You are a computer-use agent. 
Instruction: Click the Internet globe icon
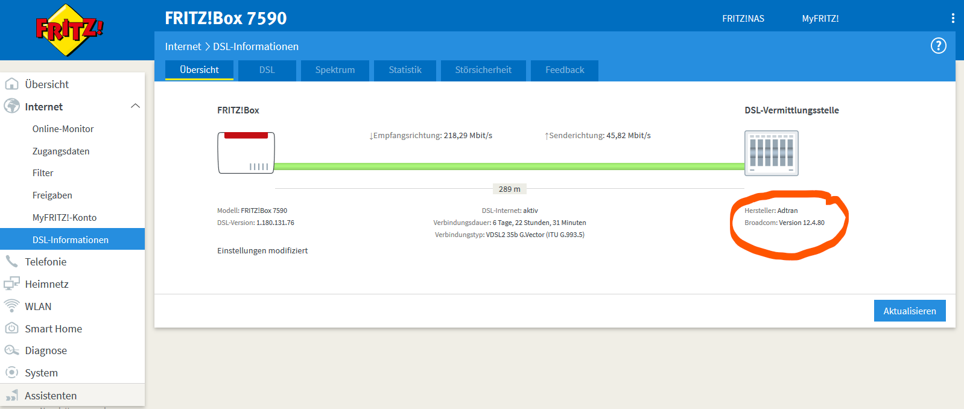pyautogui.click(x=11, y=106)
